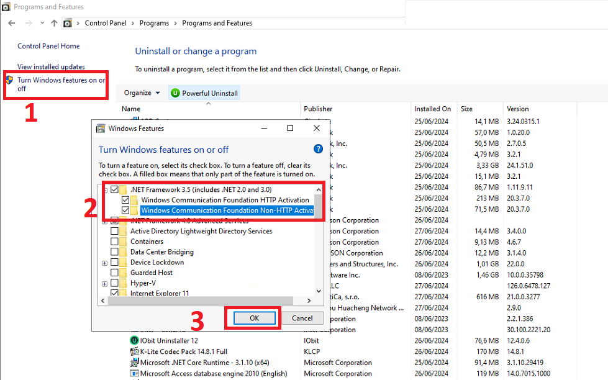Image resolution: width=608 pixels, height=380 pixels.
Task: Click the folder icon beside Active Directory Lightweight
Action: (124, 231)
